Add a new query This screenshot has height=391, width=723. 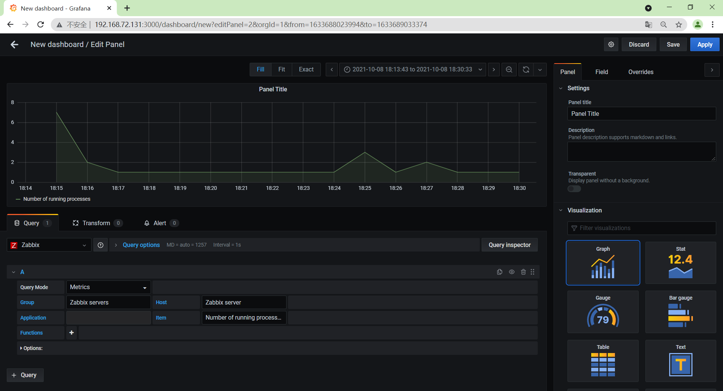pyautogui.click(x=25, y=375)
